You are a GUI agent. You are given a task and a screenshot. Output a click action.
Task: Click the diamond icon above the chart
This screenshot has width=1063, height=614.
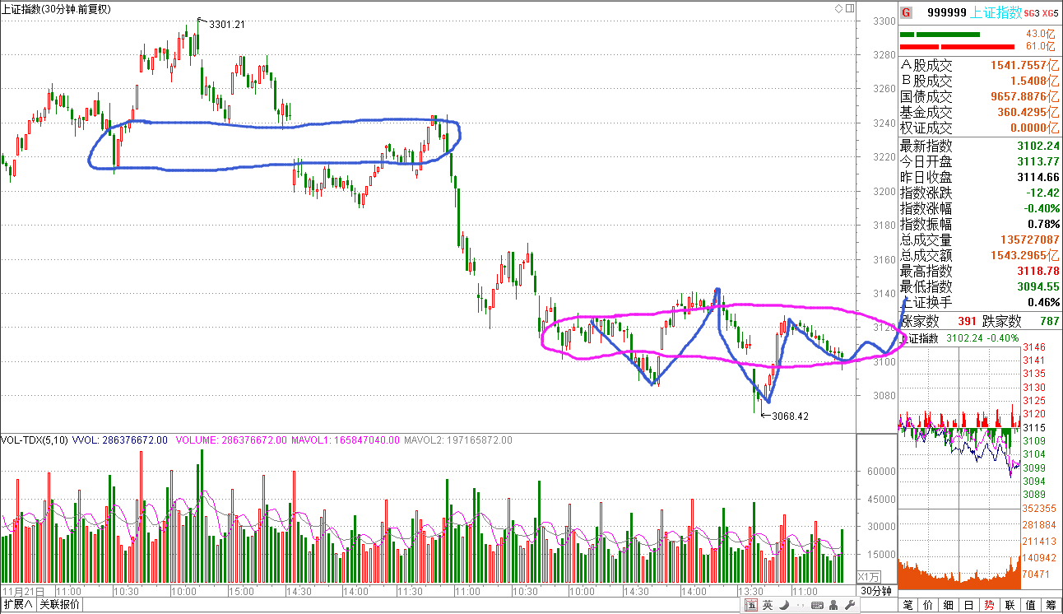pos(838,9)
